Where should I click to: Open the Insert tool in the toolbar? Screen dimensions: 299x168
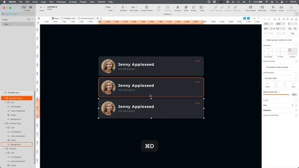[42, 8]
